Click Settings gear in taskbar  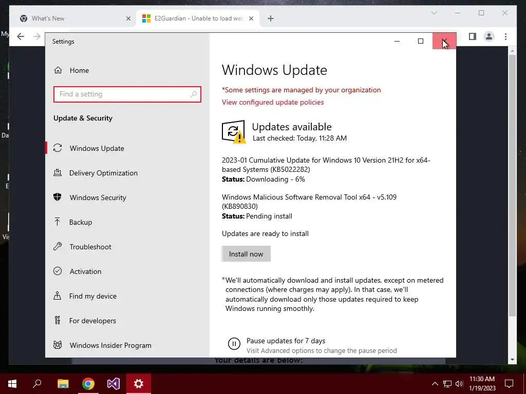click(x=139, y=384)
